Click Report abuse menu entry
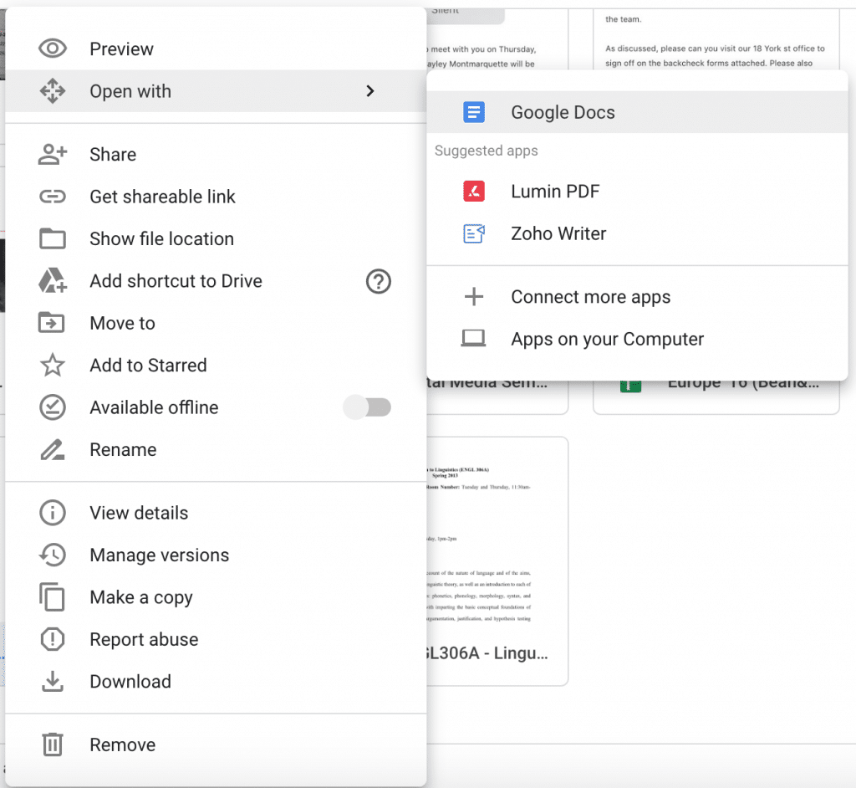The height and width of the screenshot is (788, 856). [144, 639]
